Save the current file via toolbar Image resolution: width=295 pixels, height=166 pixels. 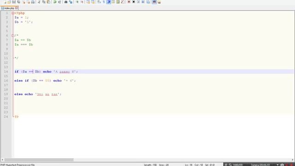[x=14, y=2]
